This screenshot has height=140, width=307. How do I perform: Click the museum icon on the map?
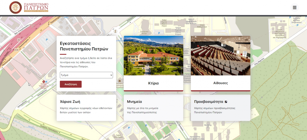click(119, 81)
